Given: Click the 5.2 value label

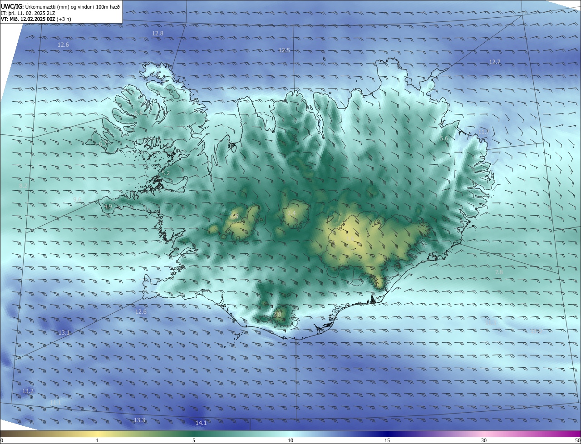Looking at the screenshot, I should click(x=166, y=173).
